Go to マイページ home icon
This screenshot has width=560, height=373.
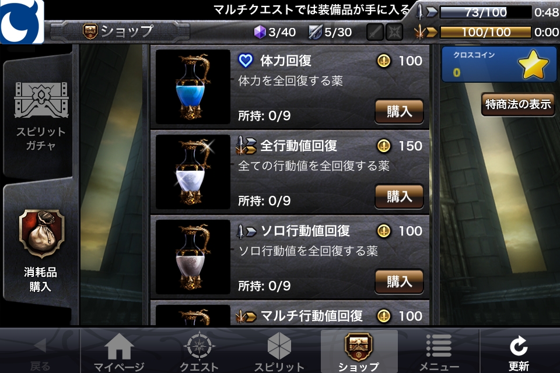click(x=119, y=346)
